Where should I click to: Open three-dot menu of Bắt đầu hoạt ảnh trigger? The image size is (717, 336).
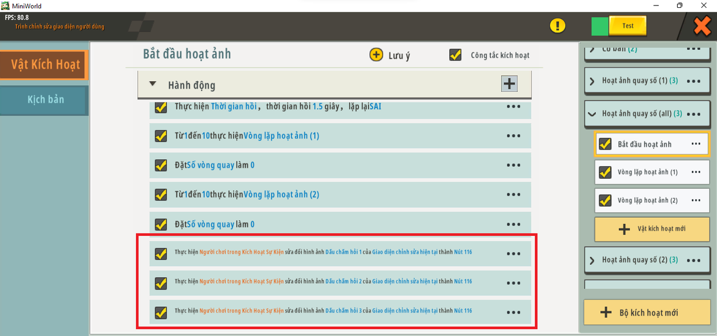(x=696, y=144)
